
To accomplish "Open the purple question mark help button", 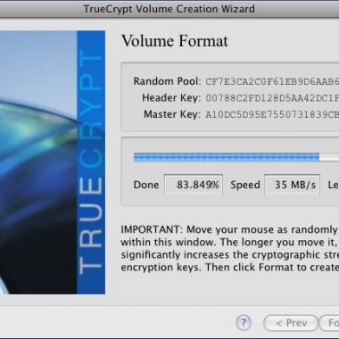I will pos(244,323).
